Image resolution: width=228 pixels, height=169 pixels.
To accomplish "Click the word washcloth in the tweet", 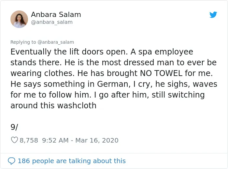I will click(77, 105).
